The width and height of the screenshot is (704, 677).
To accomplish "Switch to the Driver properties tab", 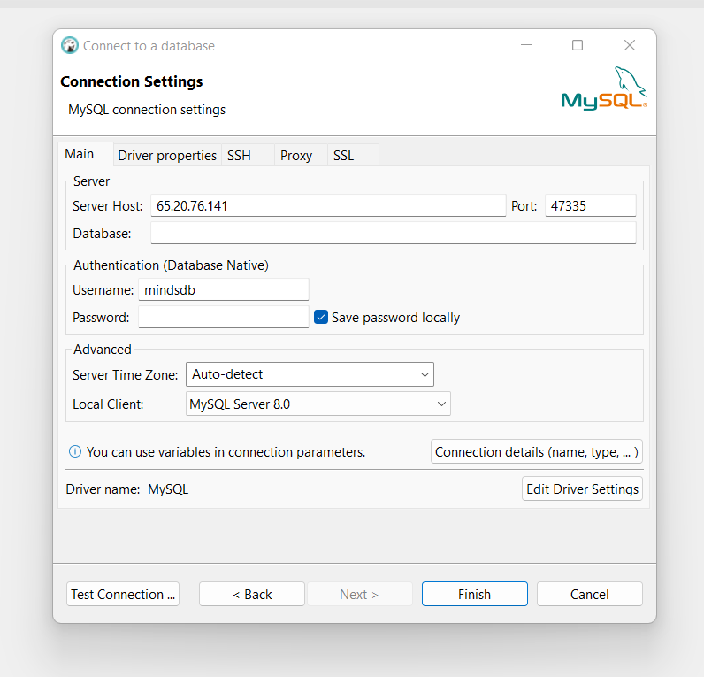I will [167, 156].
